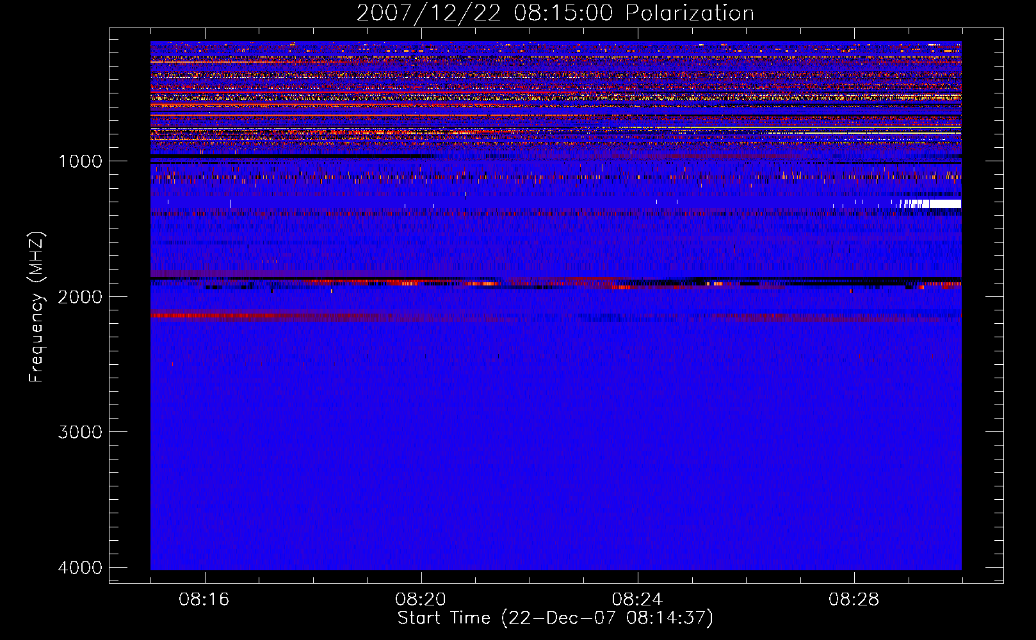The height and width of the screenshot is (640, 1036).
Task: Click the '3000' frequency tick label
Action: [x=80, y=432]
